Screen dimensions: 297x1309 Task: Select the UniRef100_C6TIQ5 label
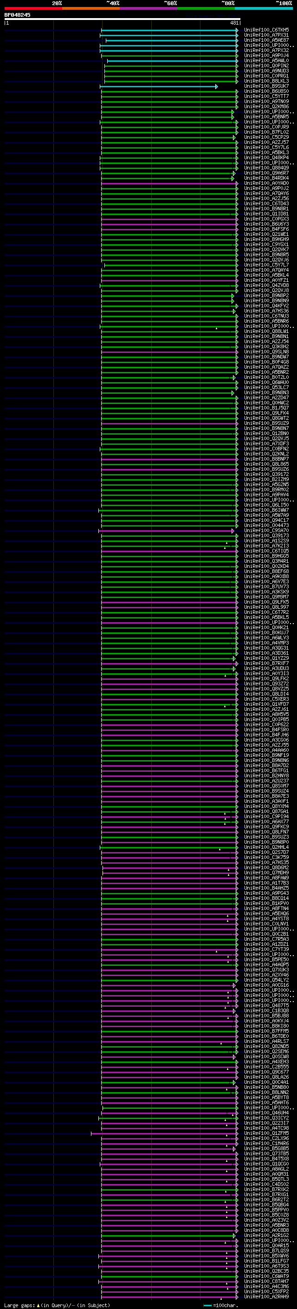click(x=266, y=551)
